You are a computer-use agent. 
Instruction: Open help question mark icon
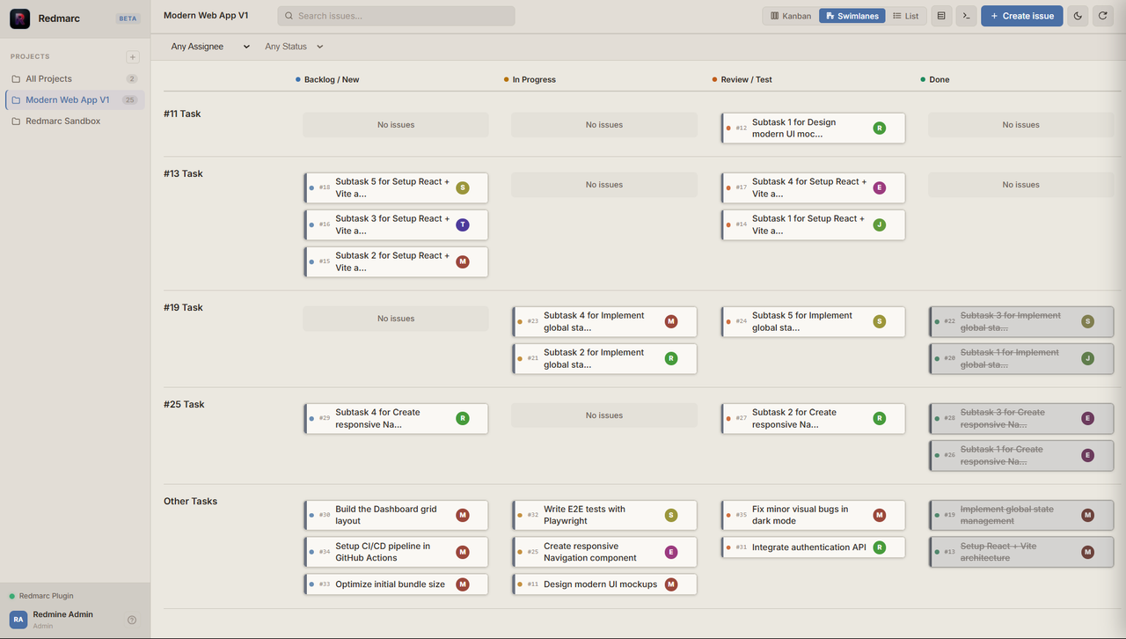132,620
